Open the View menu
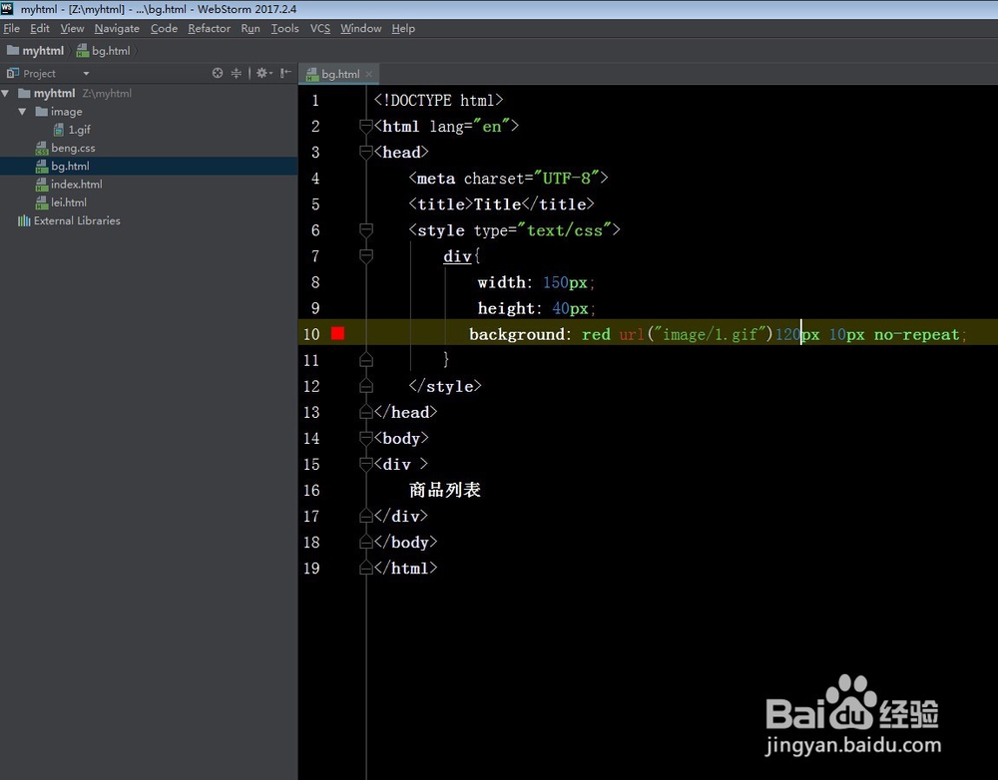Screen dimensions: 998x780 [x=72, y=29]
